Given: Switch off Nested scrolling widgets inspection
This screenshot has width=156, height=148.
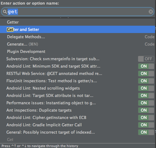Looking at the screenshot, I should pos(146,88).
